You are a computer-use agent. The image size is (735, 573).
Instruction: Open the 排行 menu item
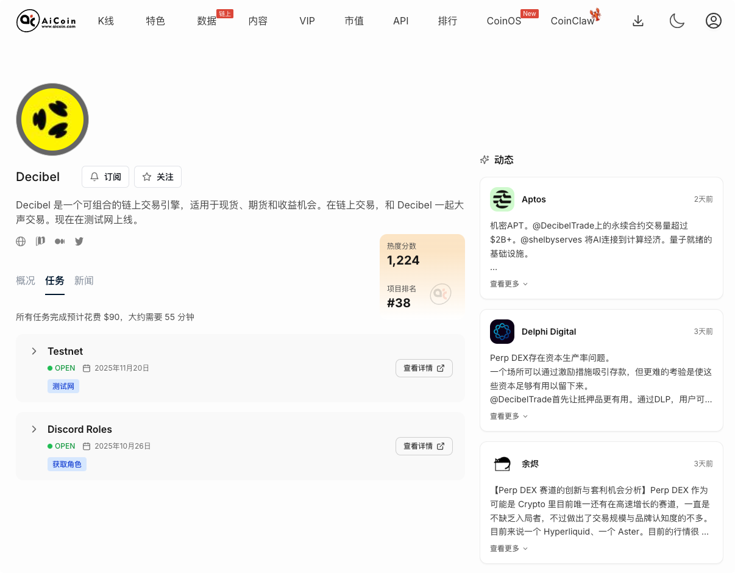point(447,21)
